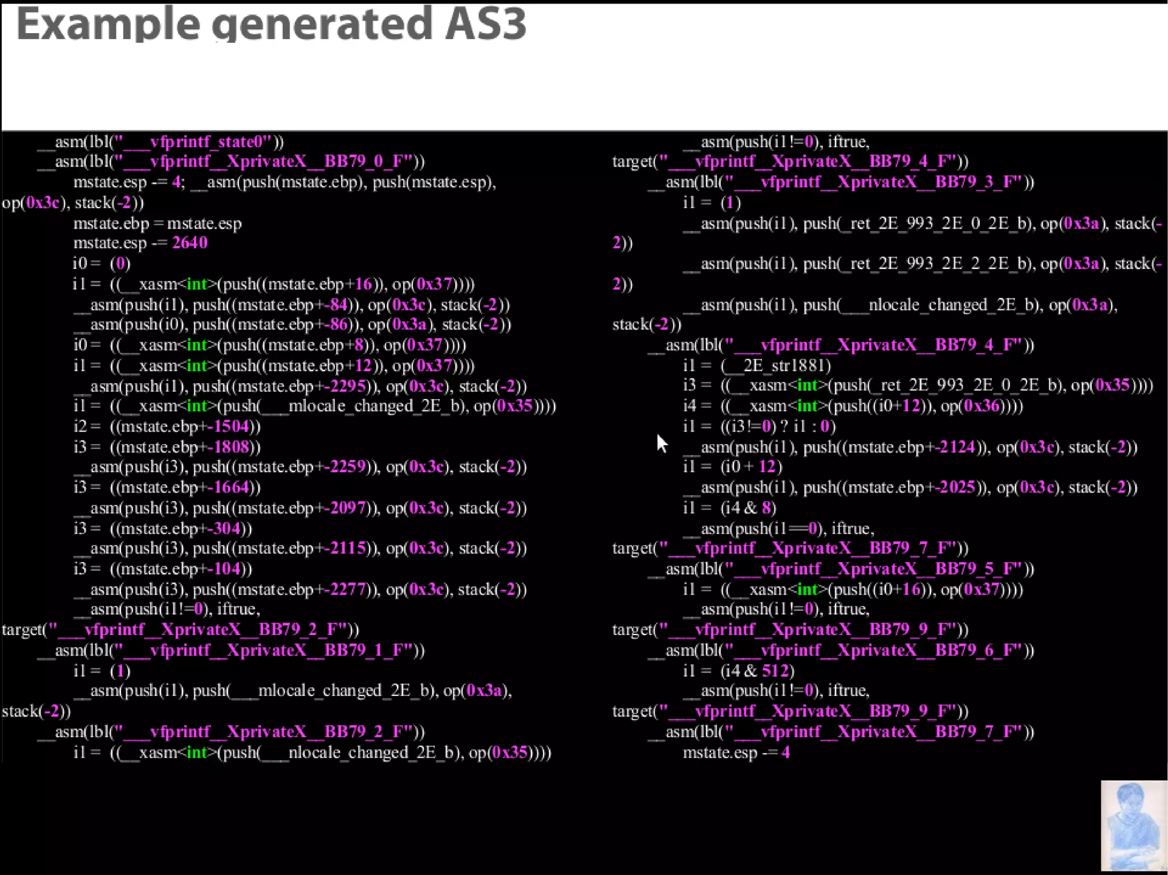The width and height of the screenshot is (1168, 875).
Task: Click the 'i3 = ((mstate.ebp+-1808))' line
Action: point(167,447)
